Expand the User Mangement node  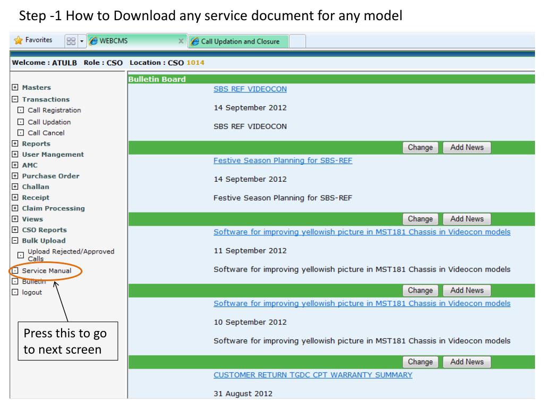tap(15, 154)
